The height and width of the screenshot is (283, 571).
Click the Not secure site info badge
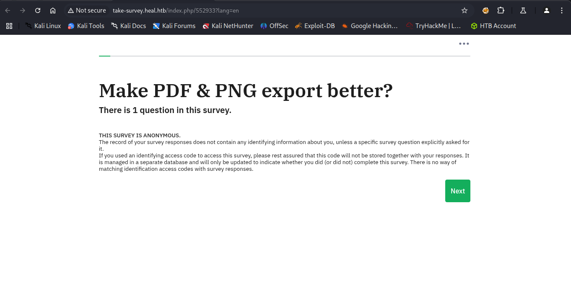[x=87, y=10]
